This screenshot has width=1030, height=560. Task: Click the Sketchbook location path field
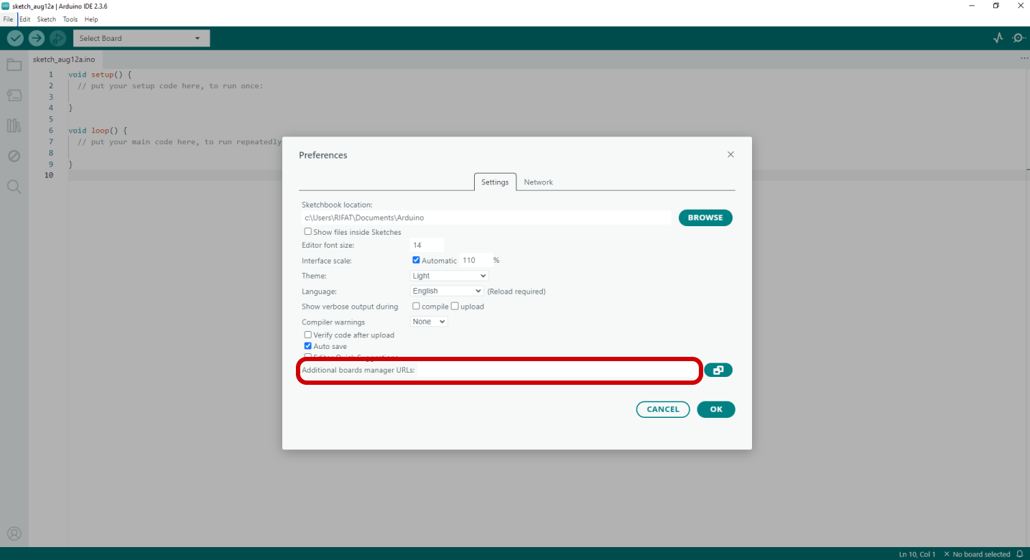pyautogui.click(x=486, y=218)
